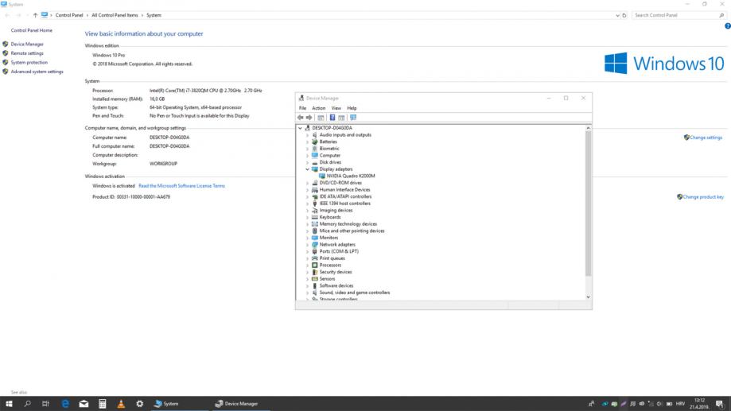This screenshot has width=731, height=411.
Task: Click the Device Manager vertical scrollbar thumb
Action: (x=589, y=204)
